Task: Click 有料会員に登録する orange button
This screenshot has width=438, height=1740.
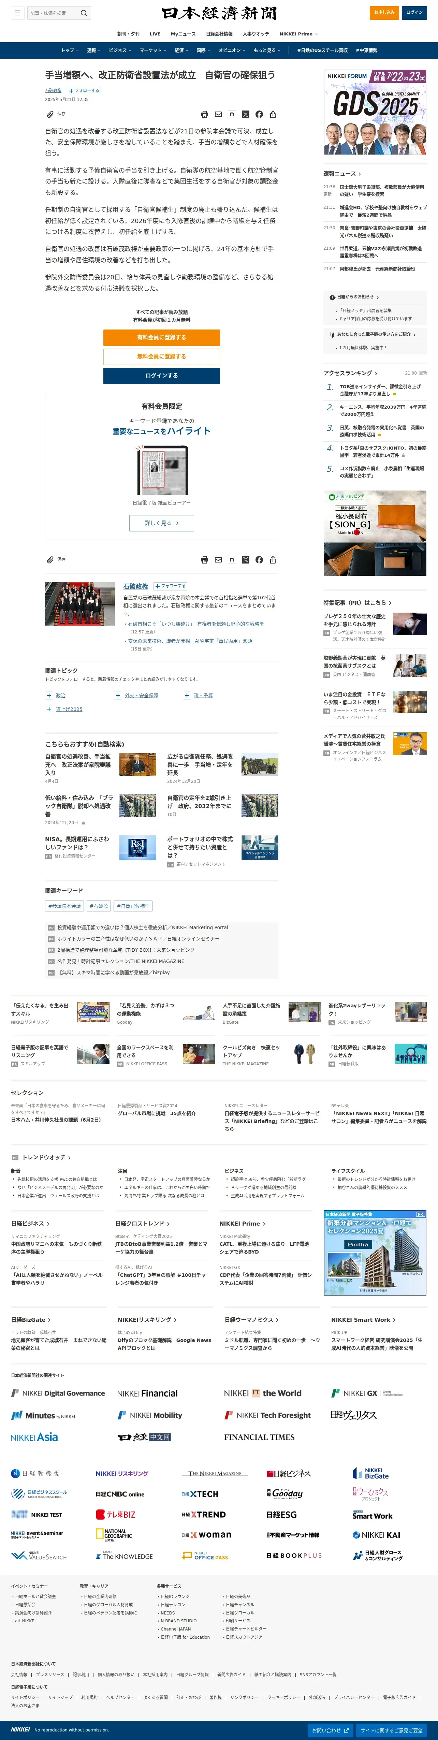Action: click(x=162, y=337)
